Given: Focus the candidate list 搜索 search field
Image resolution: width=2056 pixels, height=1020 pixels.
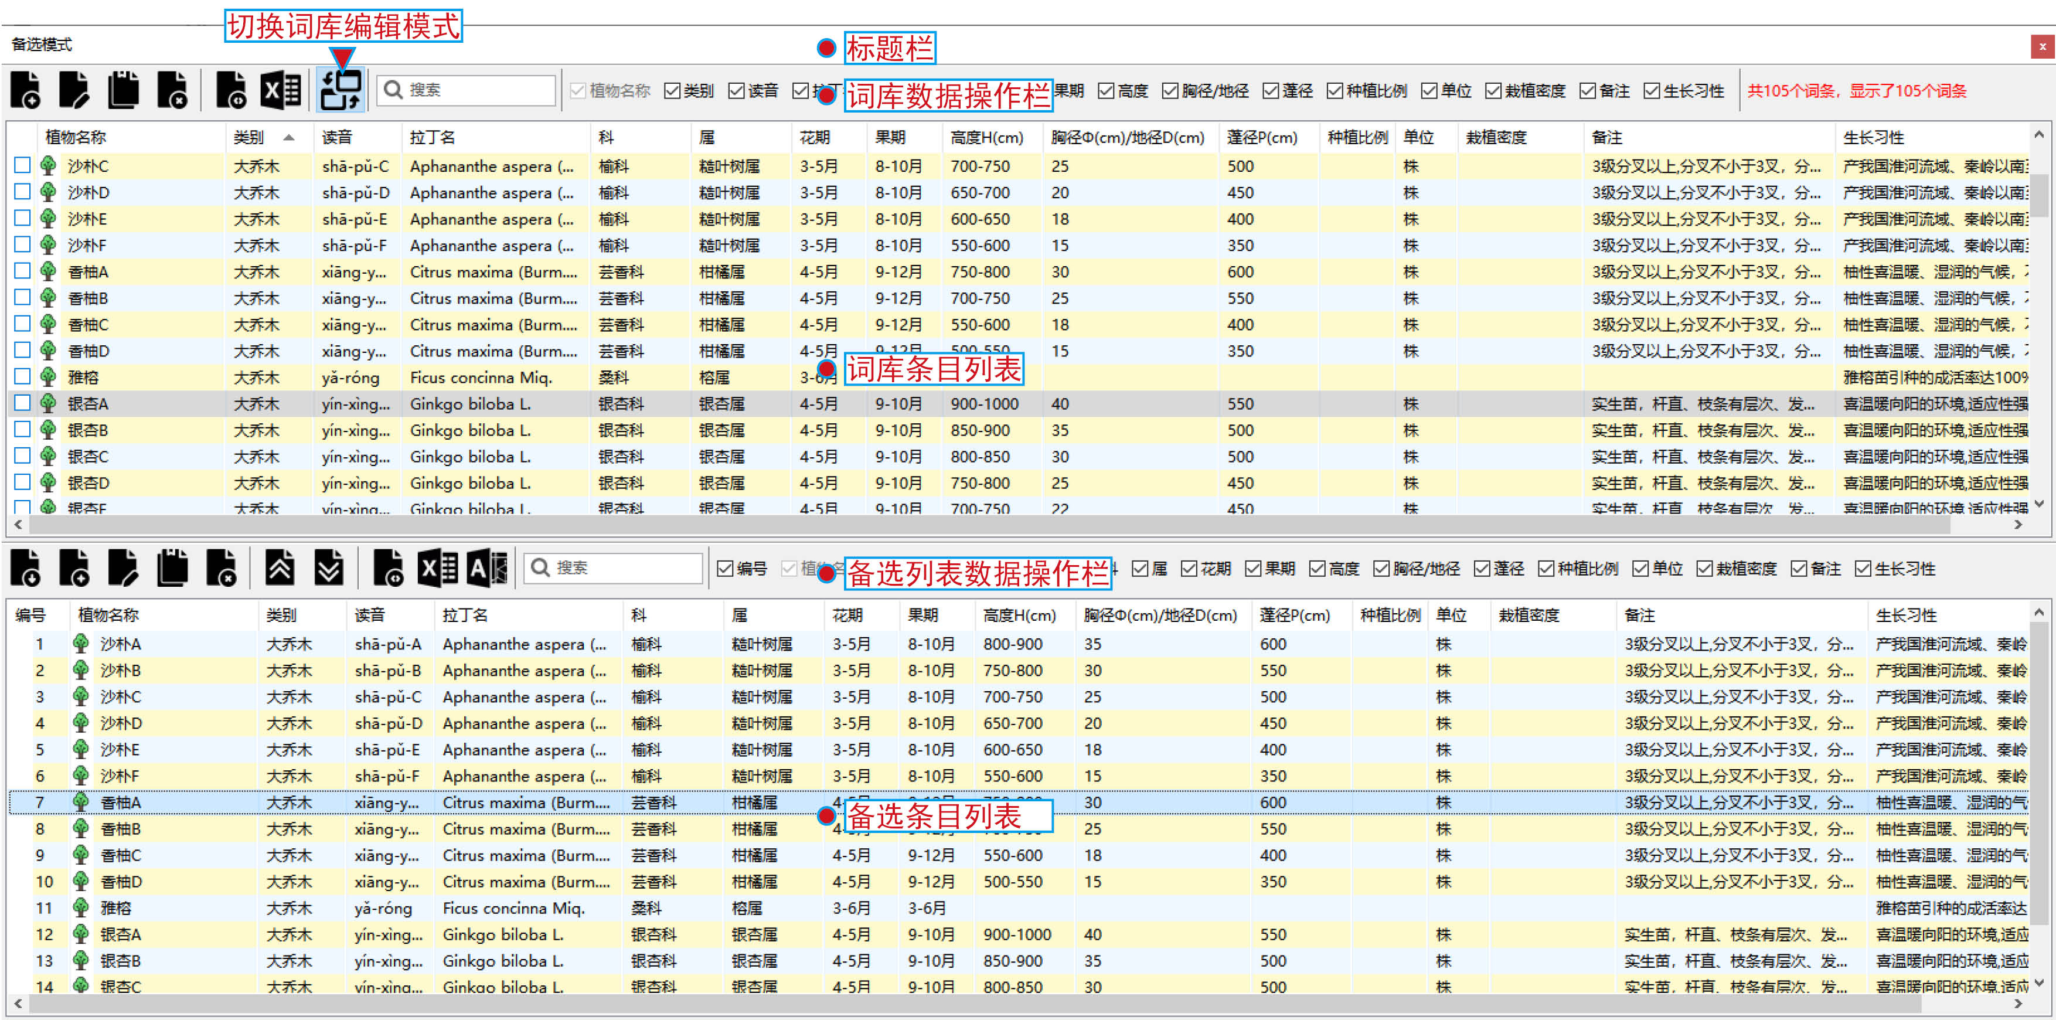Looking at the screenshot, I should (x=614, y=567).
